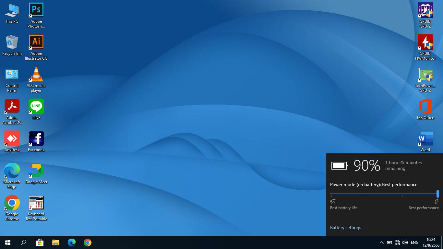Click the battery tray icon
This screenshot has width=443, height=249.
(389, 243)
